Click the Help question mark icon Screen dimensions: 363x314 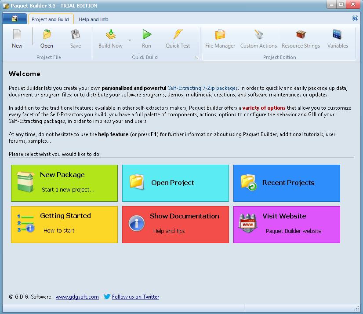(354, 19)
